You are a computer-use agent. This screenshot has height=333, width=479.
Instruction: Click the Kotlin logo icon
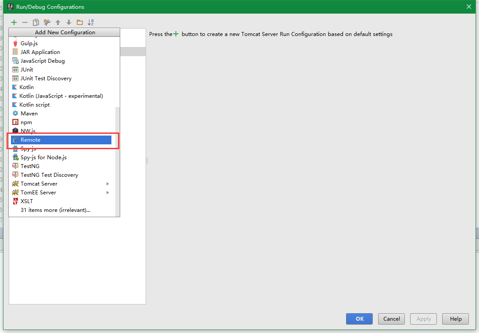14,87
